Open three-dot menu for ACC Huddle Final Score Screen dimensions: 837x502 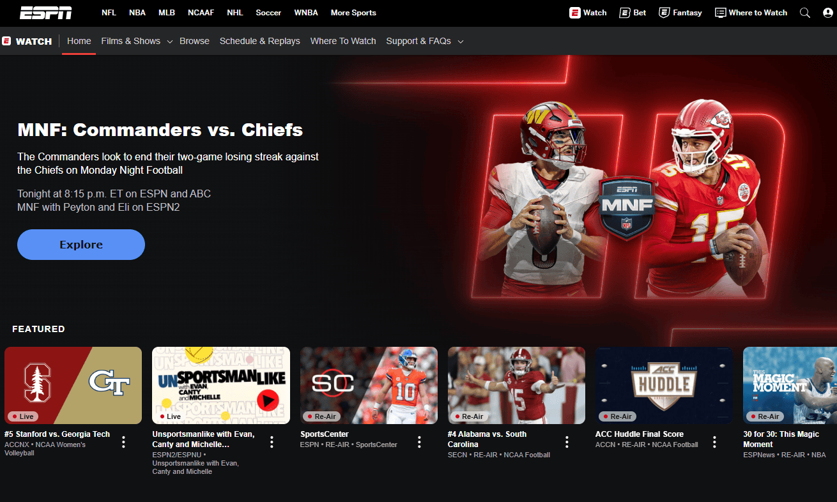715,442
